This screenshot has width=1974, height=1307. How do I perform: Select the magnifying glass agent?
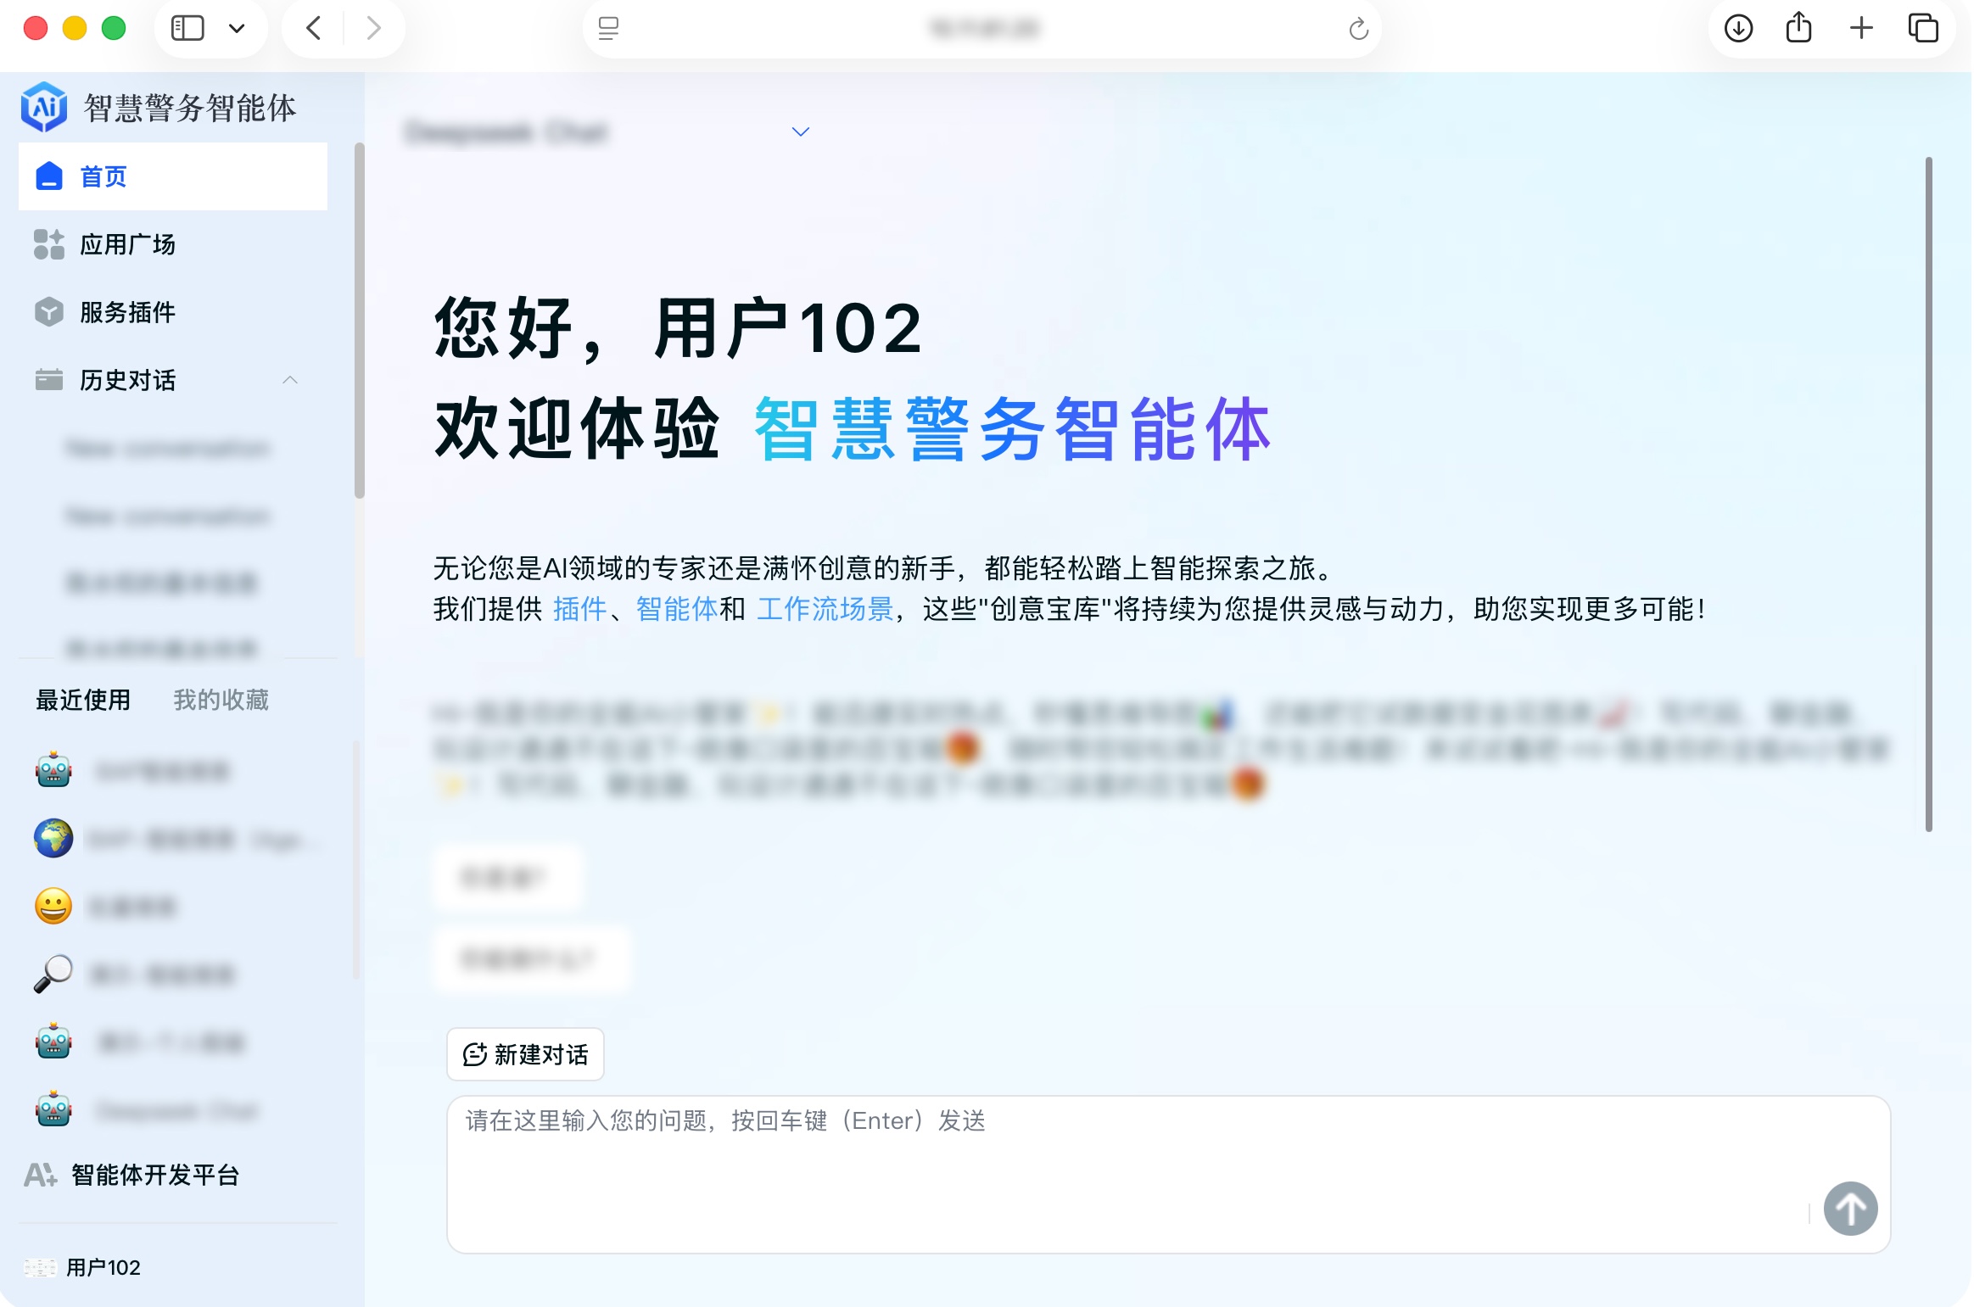(x=53, y=974)
